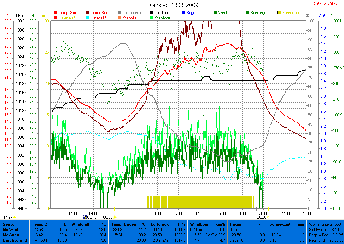
Task: Click the black Luftdruck legend swatch
Action: pyautogui.click(x=152, y=13)
